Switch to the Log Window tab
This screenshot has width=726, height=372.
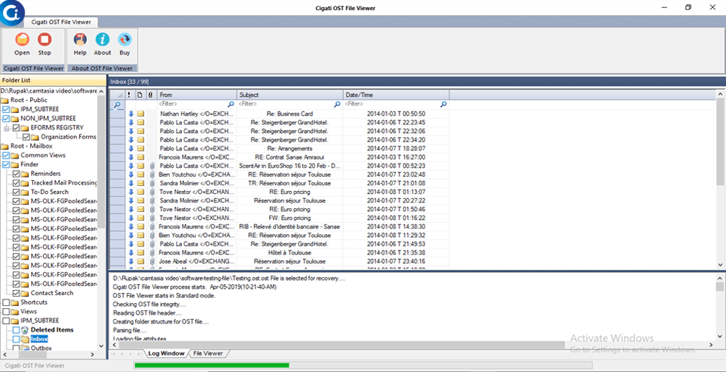166,353
